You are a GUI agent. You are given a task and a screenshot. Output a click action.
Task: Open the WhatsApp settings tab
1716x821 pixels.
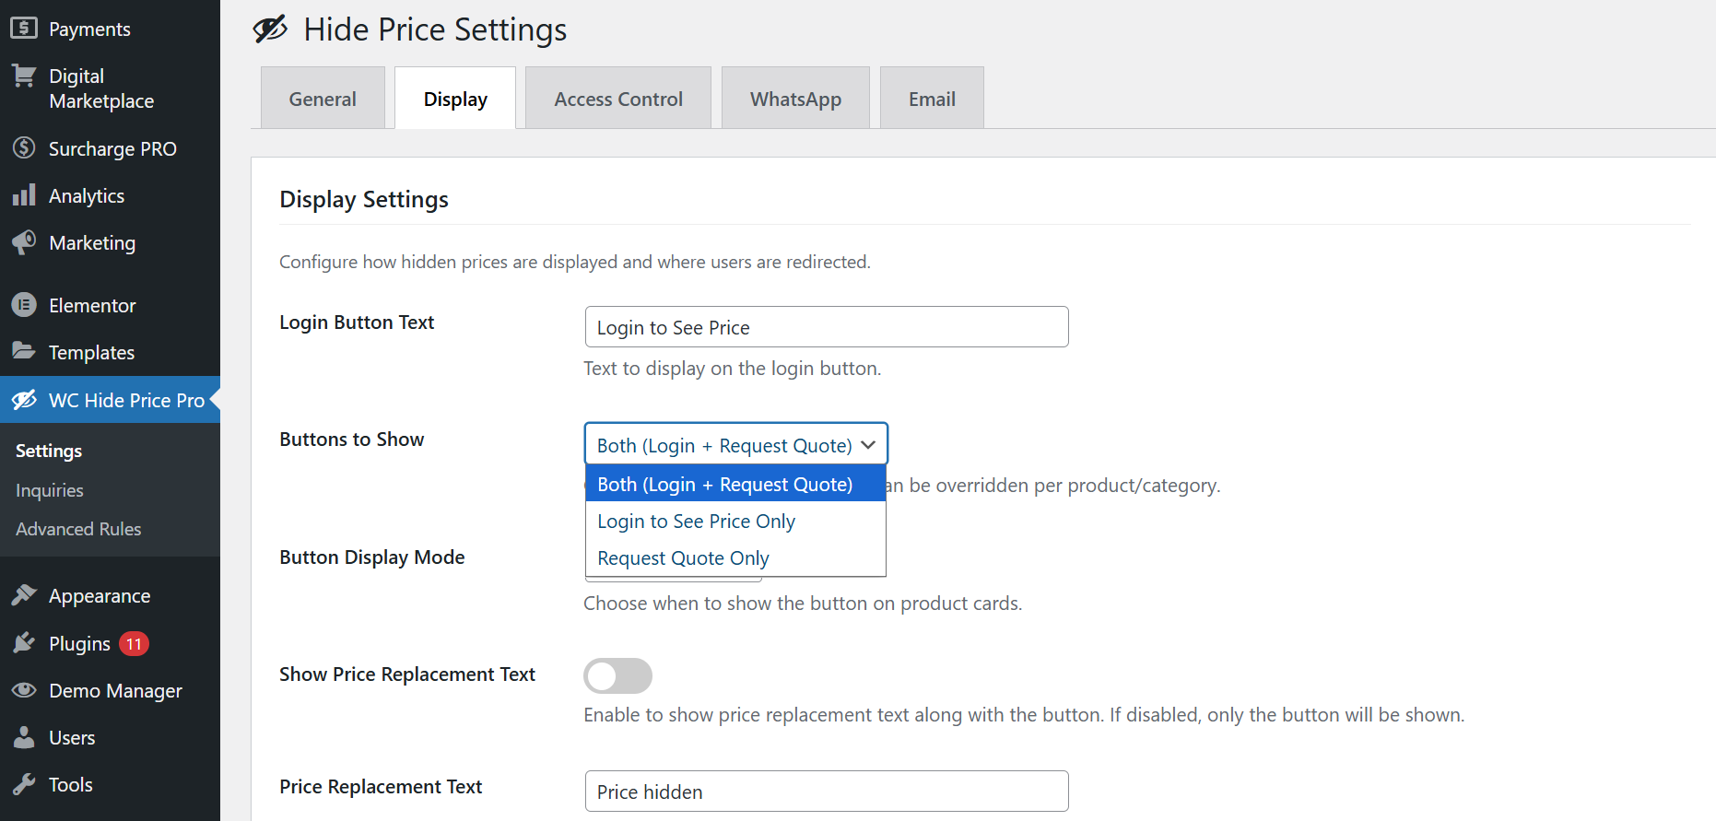[794, 98]
